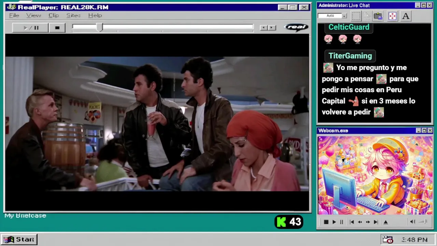Open the Help menu in RealPlayer

tap(95, 15)
